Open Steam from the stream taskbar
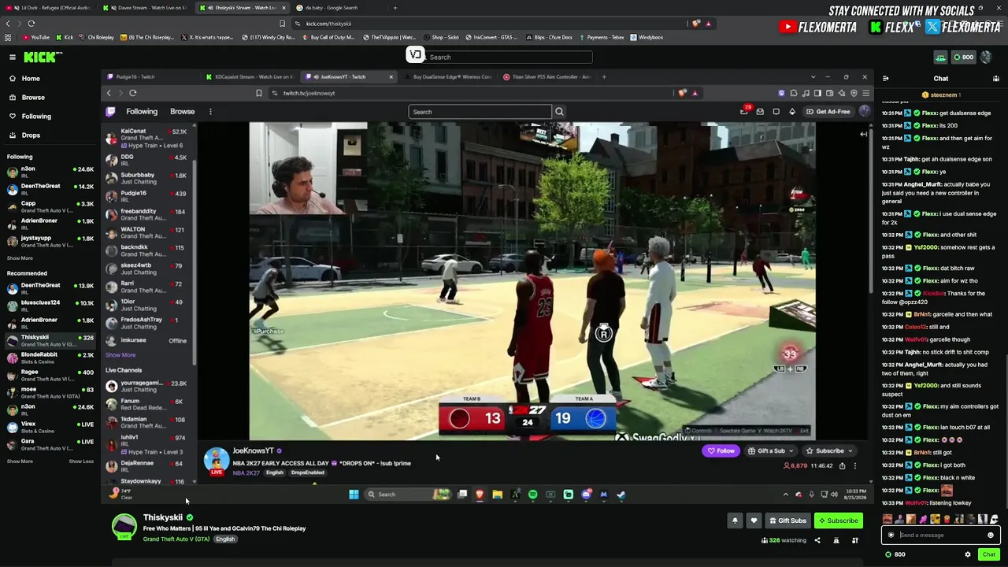Image resolution: width=1008 pixels, height=567 pixels. click(x=621, y=495)
